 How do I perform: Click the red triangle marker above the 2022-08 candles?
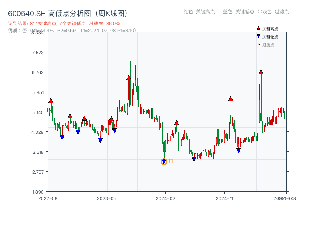[50, 101]
